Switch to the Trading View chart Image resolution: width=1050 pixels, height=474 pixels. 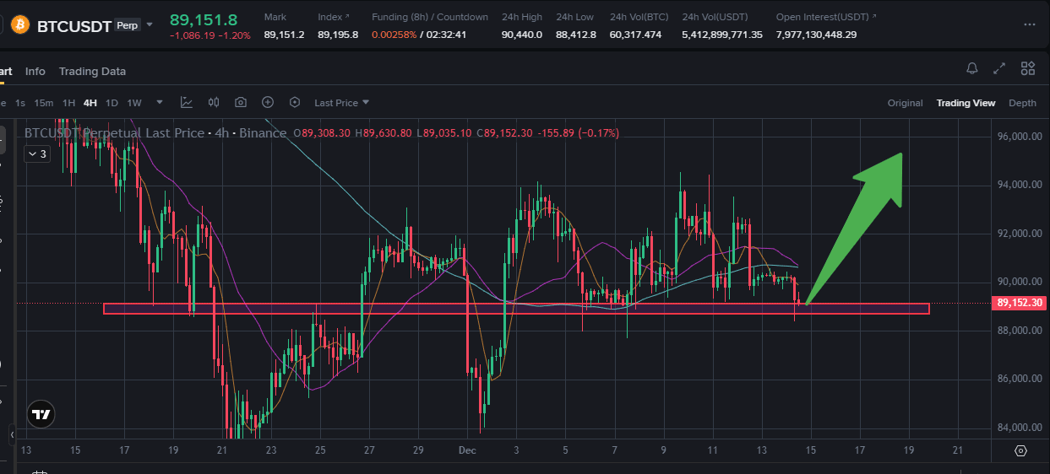point(966,103)
